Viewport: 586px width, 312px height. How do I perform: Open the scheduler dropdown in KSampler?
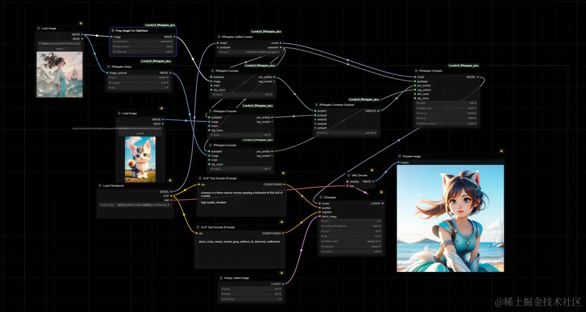(351, 246)
